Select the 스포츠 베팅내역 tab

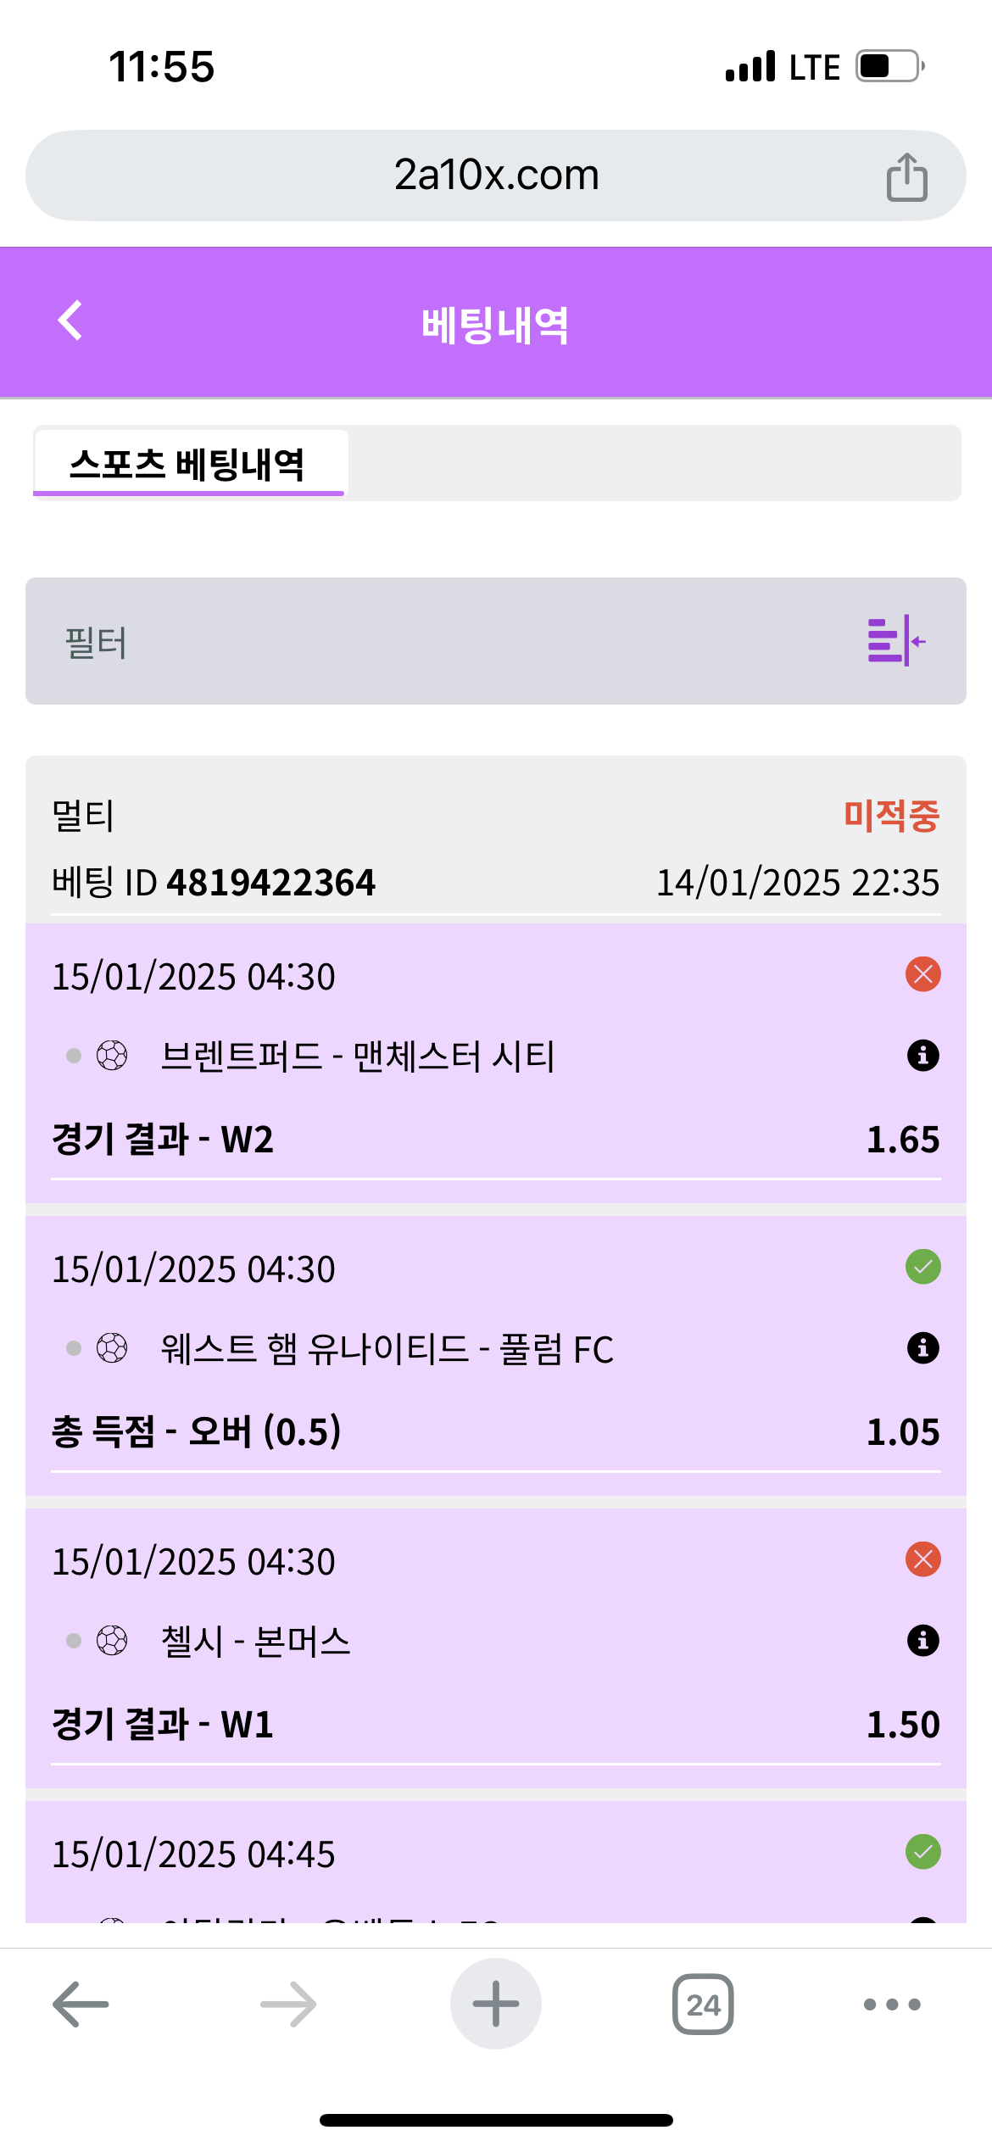click(x=188, y=464)
